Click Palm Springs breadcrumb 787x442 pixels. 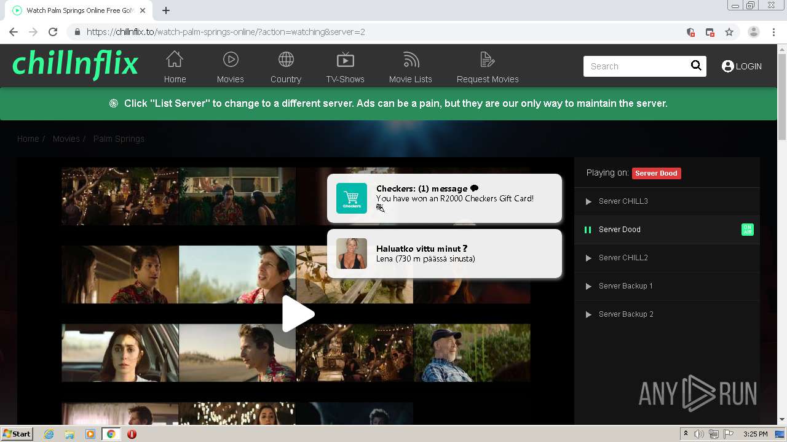point(119,139)
